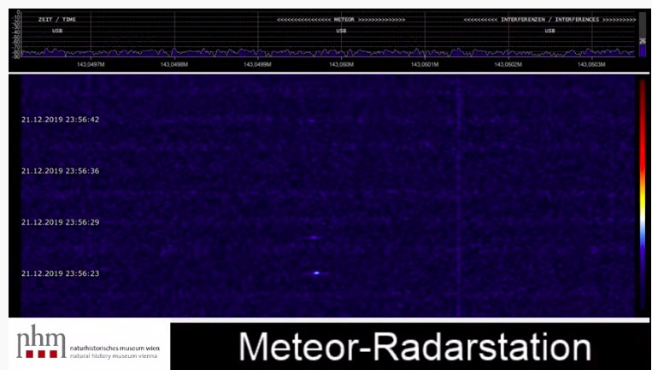Click the timestamp 21.12.2019 23:56:36
The height and width of the screenshot is (370, 652).
[60, 171]
